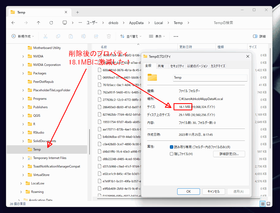Open the 並べ替え sort dropdown
The width and height of the screenshot is (280, 213).
131,36
